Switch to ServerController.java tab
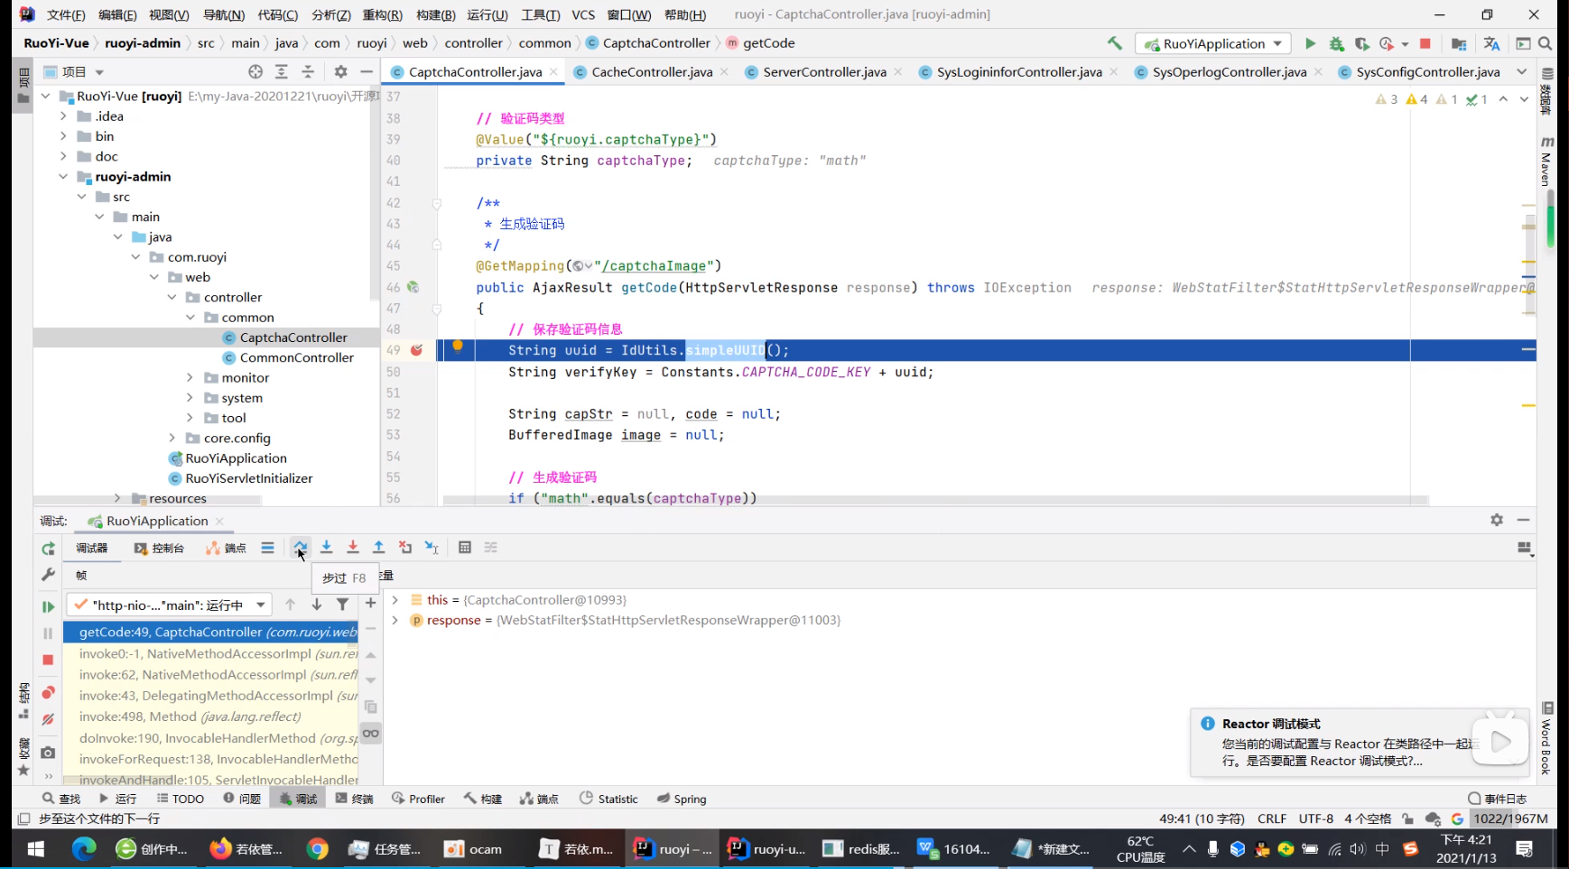1569x869 pixels. point(823,71)
